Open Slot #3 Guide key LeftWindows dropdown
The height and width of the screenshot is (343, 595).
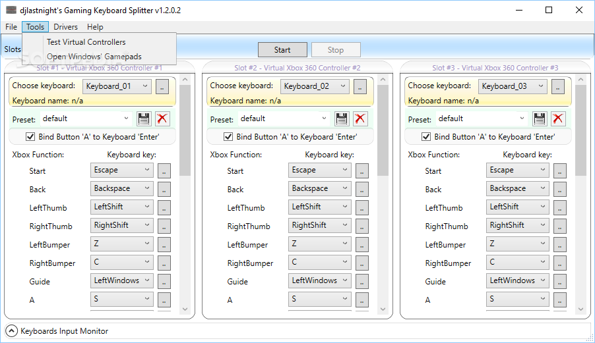pyautogui.click(x=518, y=280)
